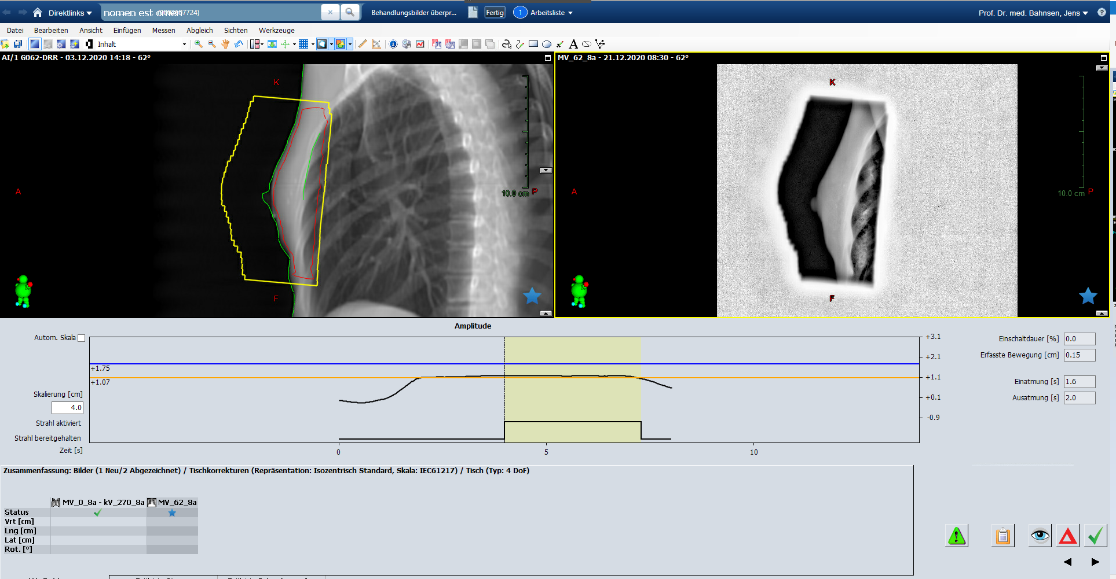The height and width of the screenshot is (579, 1116).
Task: Click the zoom in magnifier icon
Action: tap(199, 44)
